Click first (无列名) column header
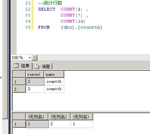 [37, 117]
